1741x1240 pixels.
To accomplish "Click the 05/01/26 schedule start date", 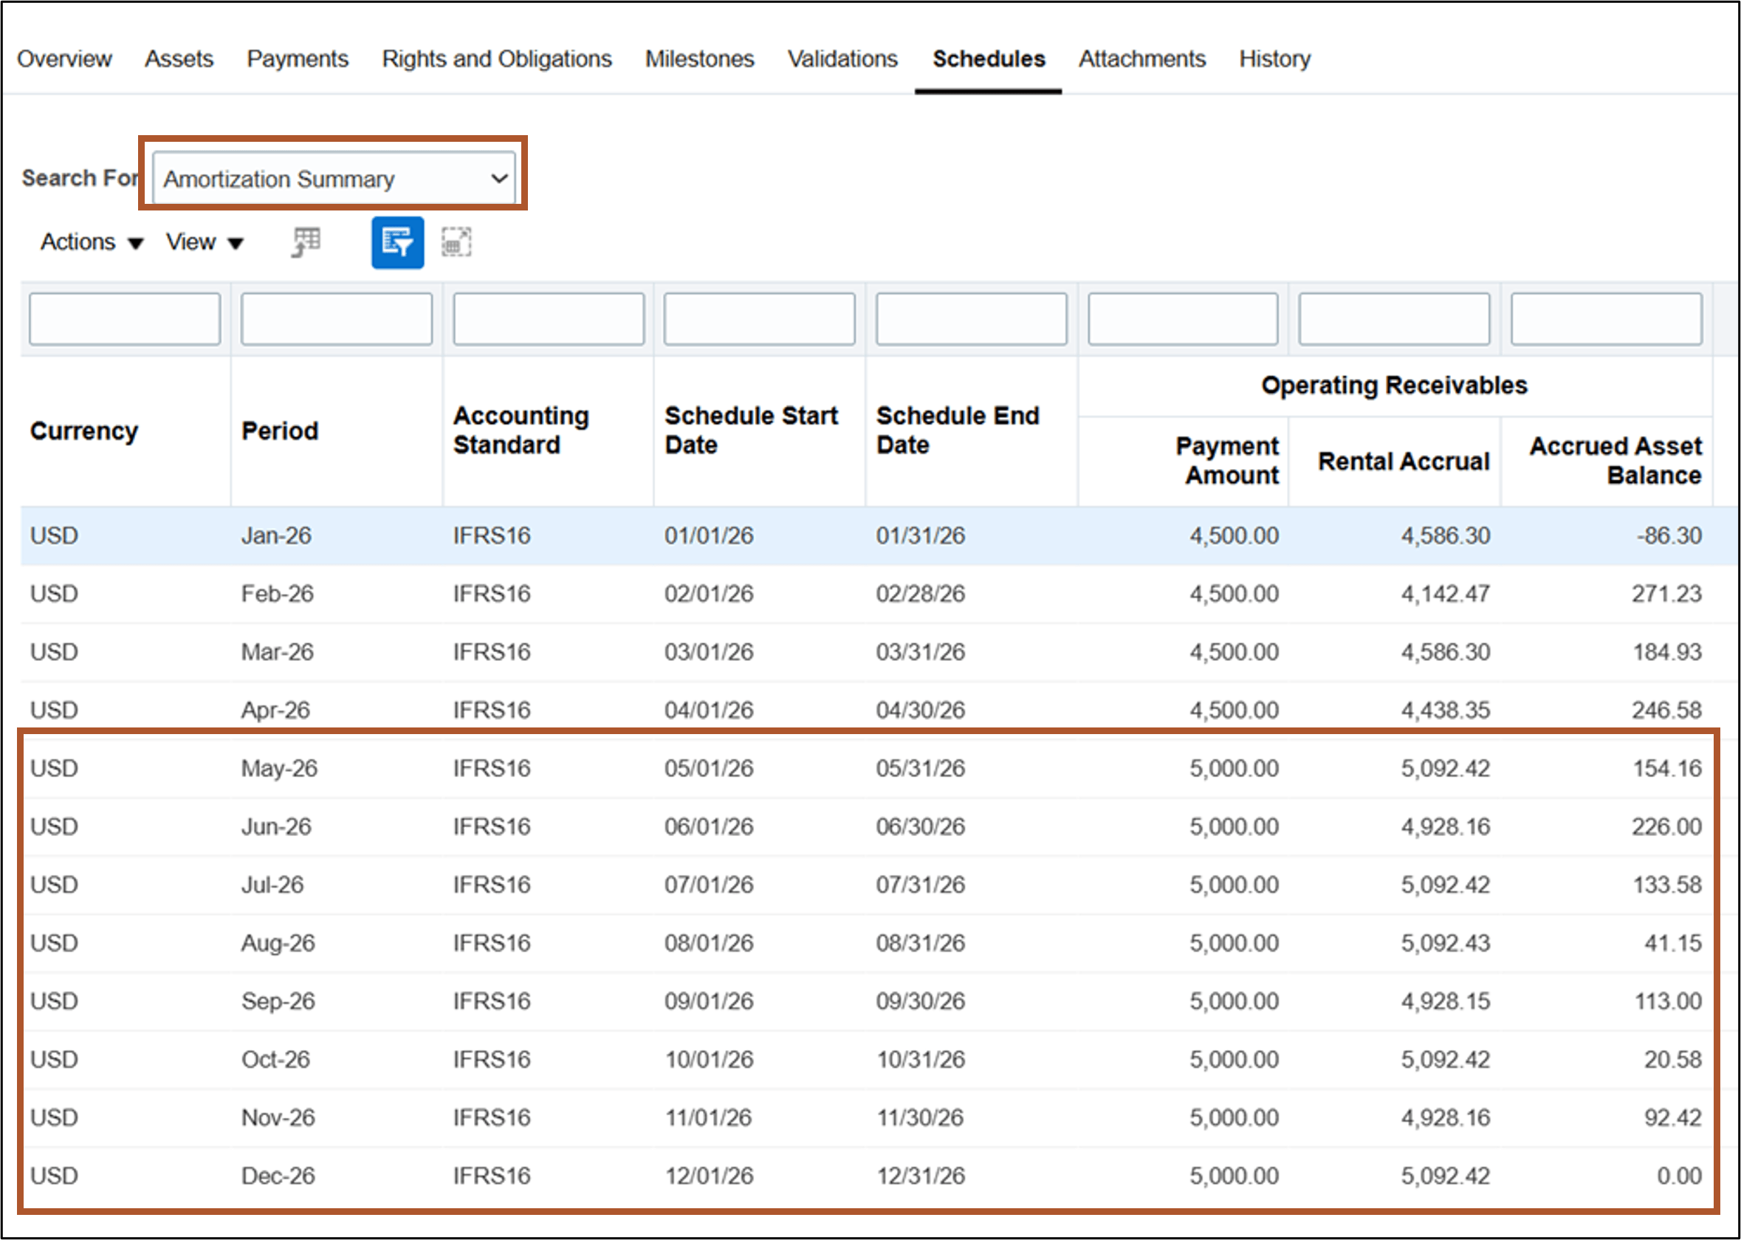I will pyautogui.click(x=709, y=768).
